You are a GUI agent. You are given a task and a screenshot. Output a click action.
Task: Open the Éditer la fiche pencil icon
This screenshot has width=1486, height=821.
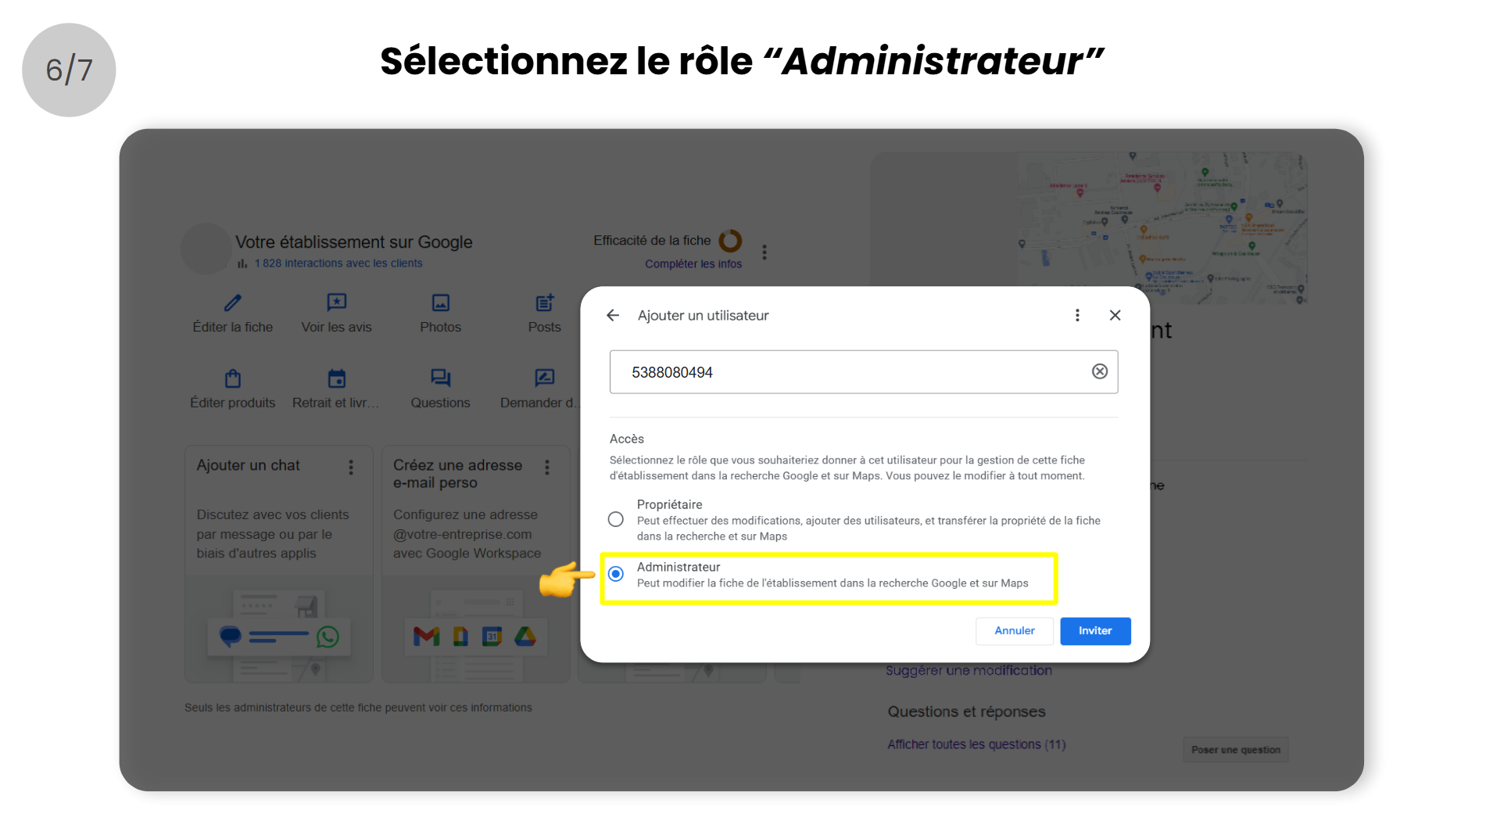point(233,303)
